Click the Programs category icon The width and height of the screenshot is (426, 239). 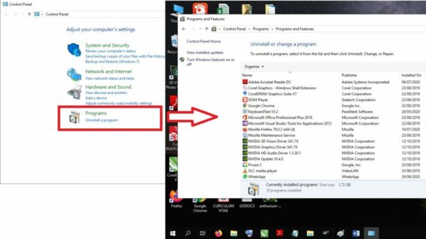[x=74, y=117]
